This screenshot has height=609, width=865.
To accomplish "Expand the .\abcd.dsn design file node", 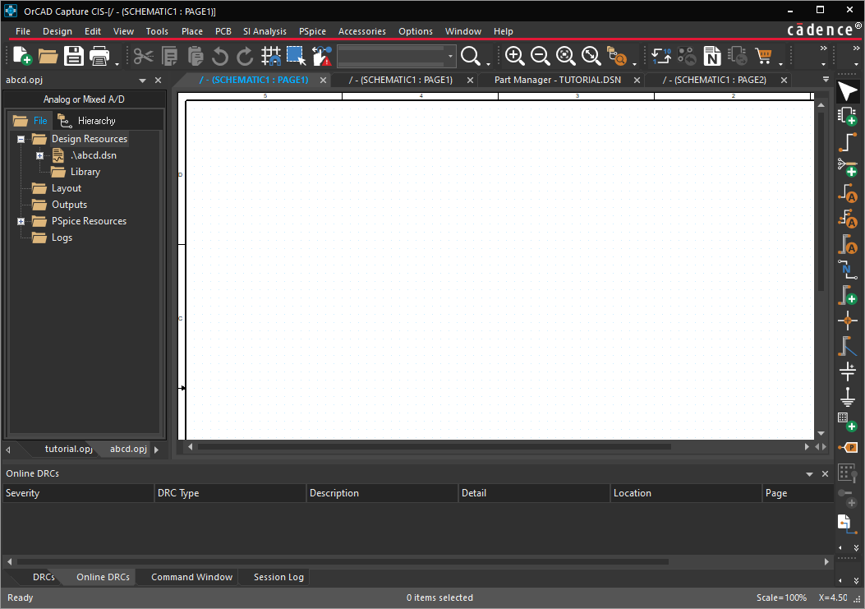I will pos(39,155).
